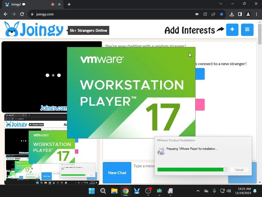262x197 pixels.
Task: Start a New Chat
Action: click(117, 173)
